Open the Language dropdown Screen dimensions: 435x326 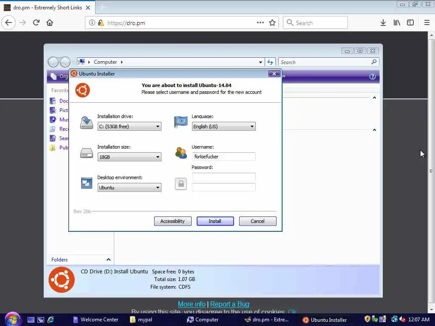[x=223, y=126]
